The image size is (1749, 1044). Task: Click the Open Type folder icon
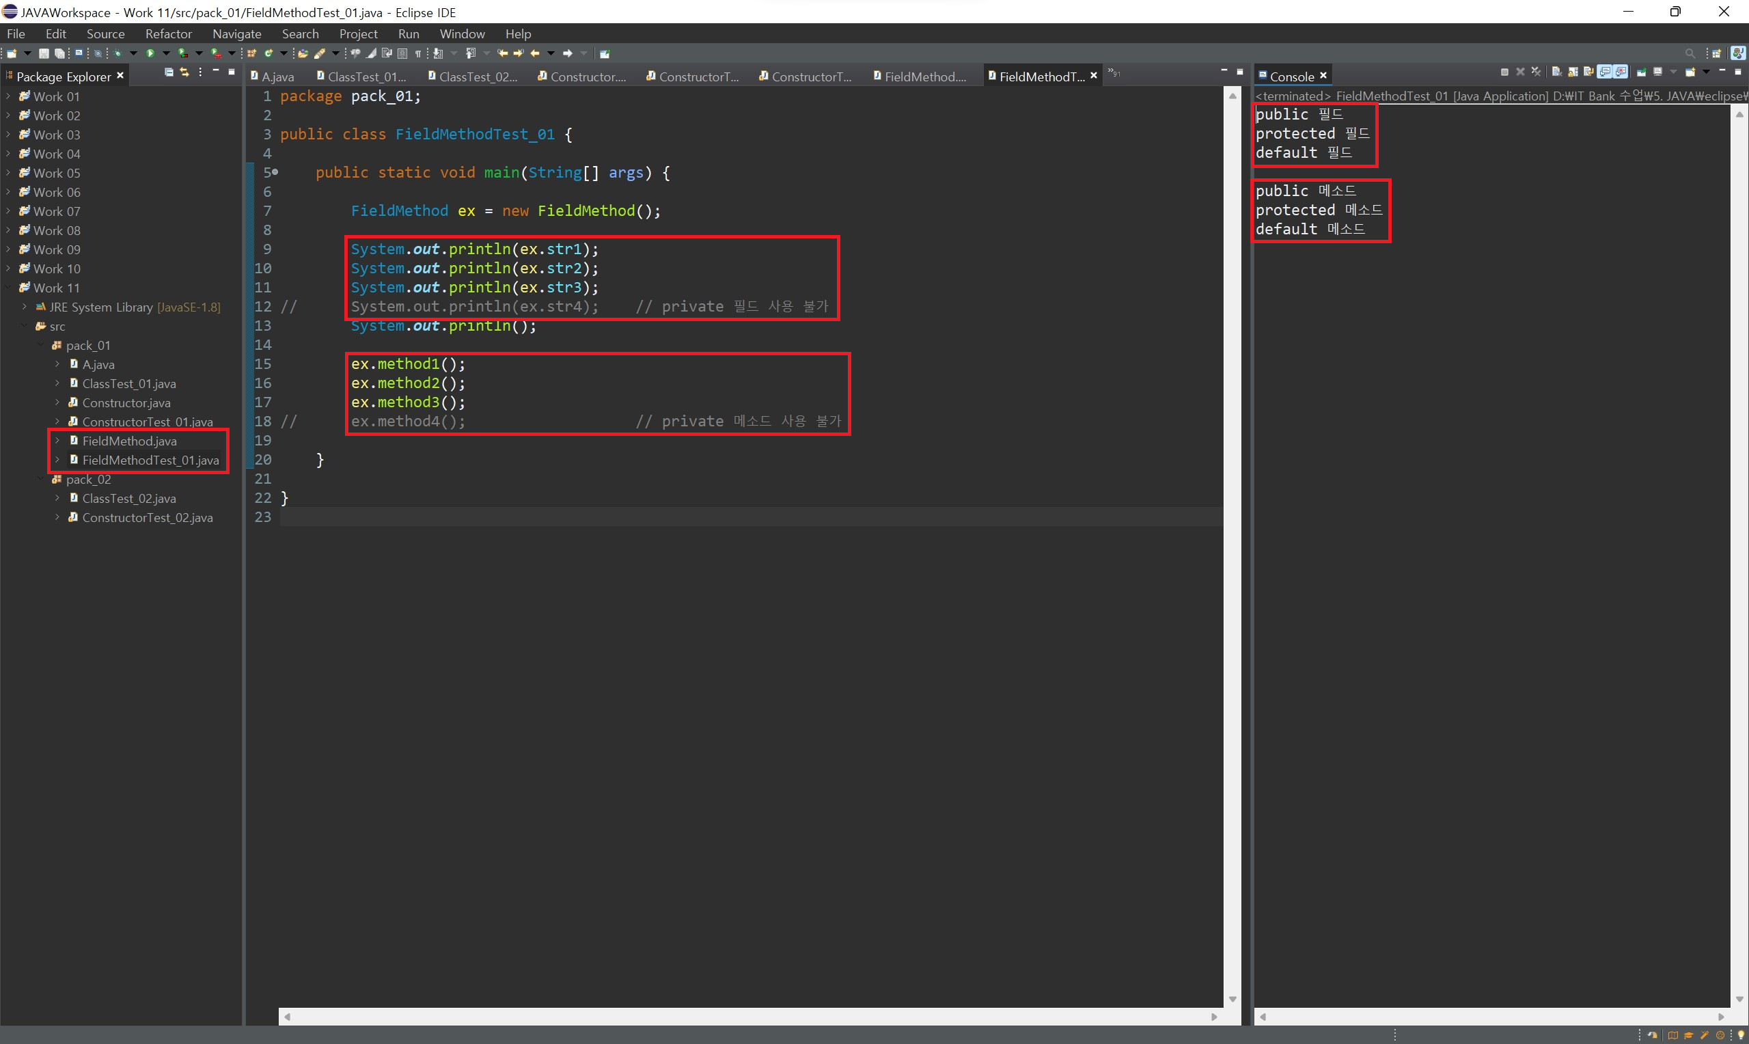click(303, 53)
